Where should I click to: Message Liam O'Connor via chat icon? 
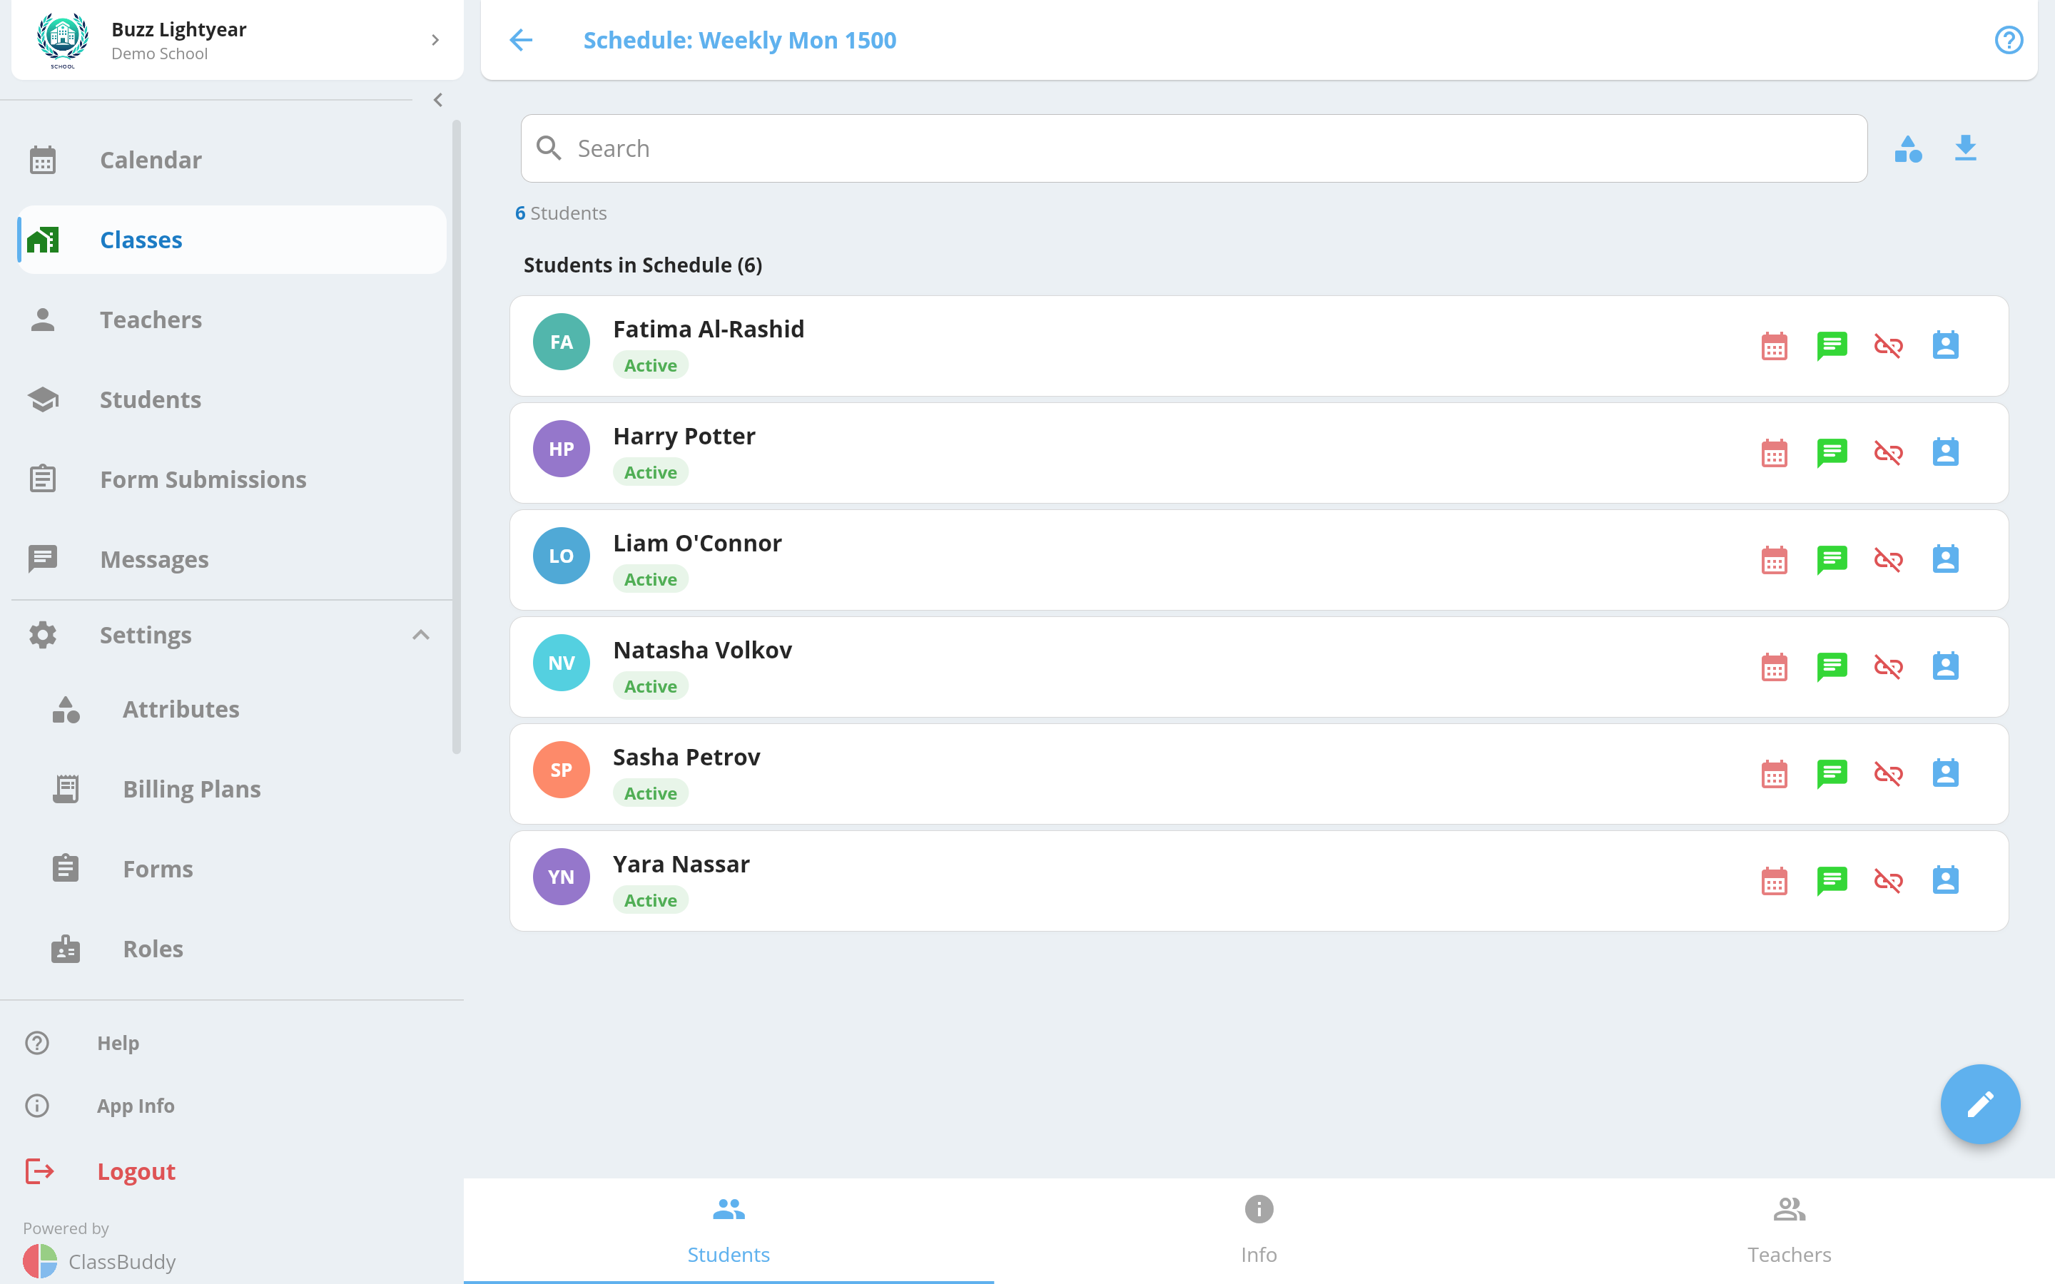[x=1832, y=560]
